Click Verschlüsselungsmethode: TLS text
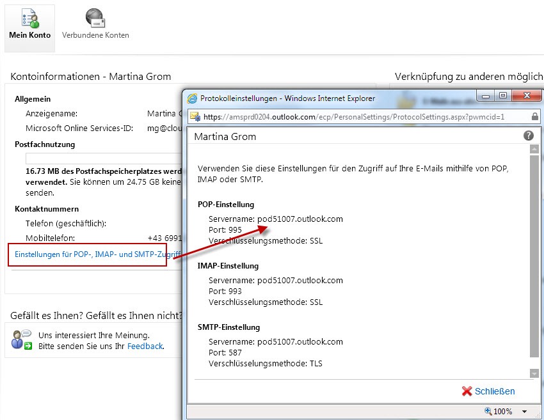The width and height of the screenshot is (544, 420). point(266,364)
